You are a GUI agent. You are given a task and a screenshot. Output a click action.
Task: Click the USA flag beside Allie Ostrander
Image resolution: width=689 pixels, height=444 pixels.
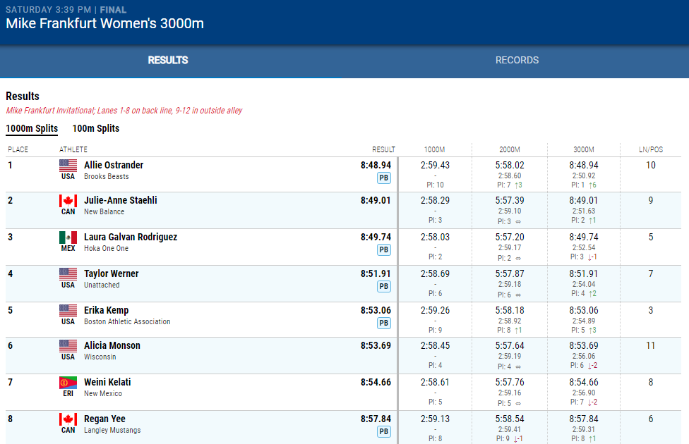click(x=68, y=166)
